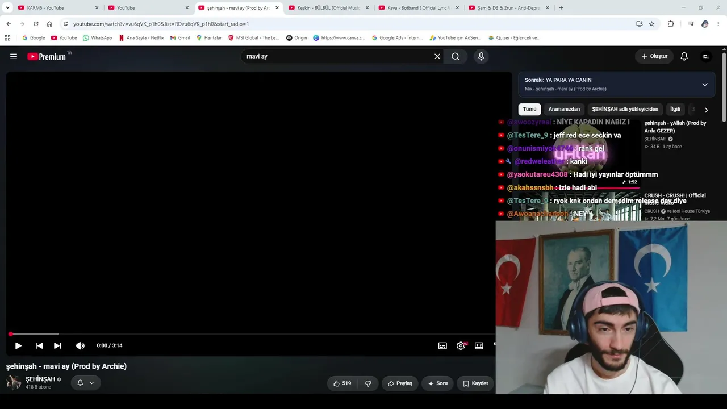The image size is (727, 409).
Task: Play the mavi ay video
Action: (18, 345)
